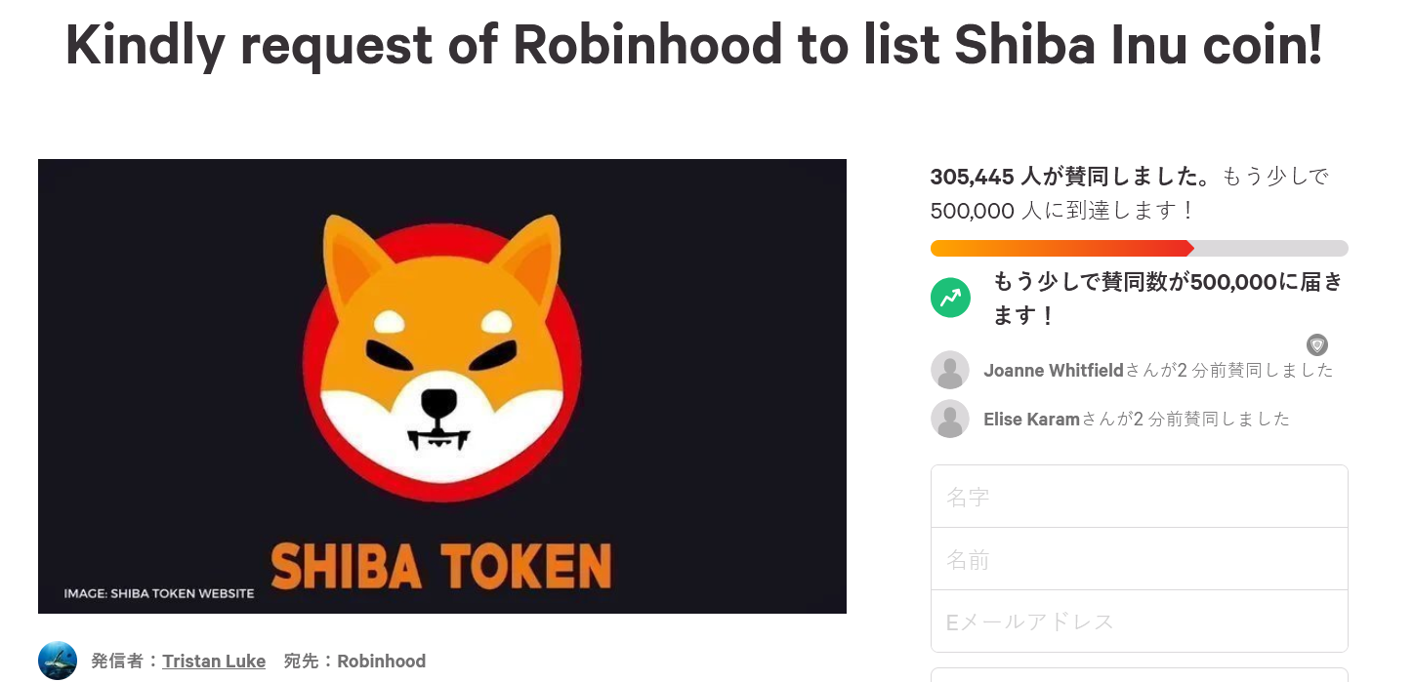Click the IMAGE: SHIBA TOKEN WEBSITE caption
Image resolution: width=1414 pixels, height=682 pixels.
tap(158, 593)
